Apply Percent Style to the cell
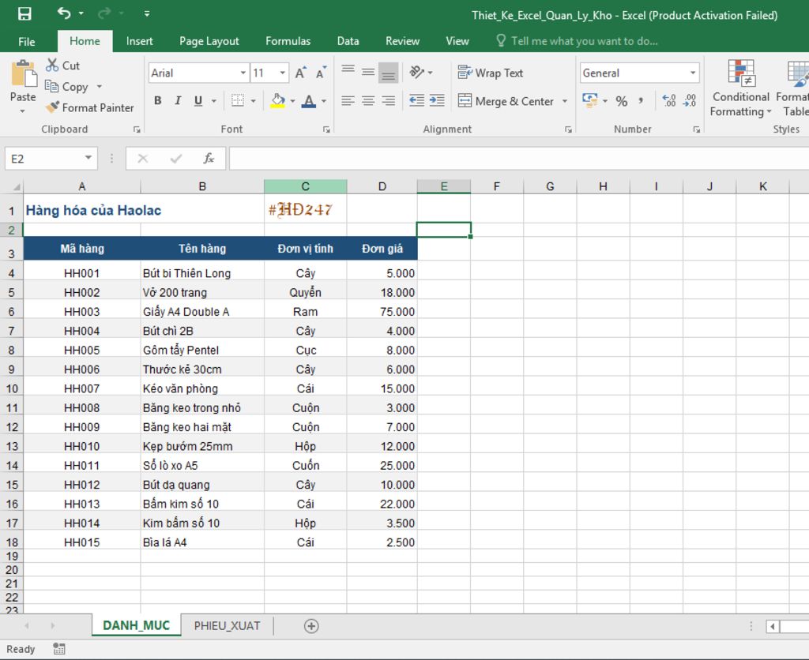This screenshot has width=809, height=660. (622, 101)
